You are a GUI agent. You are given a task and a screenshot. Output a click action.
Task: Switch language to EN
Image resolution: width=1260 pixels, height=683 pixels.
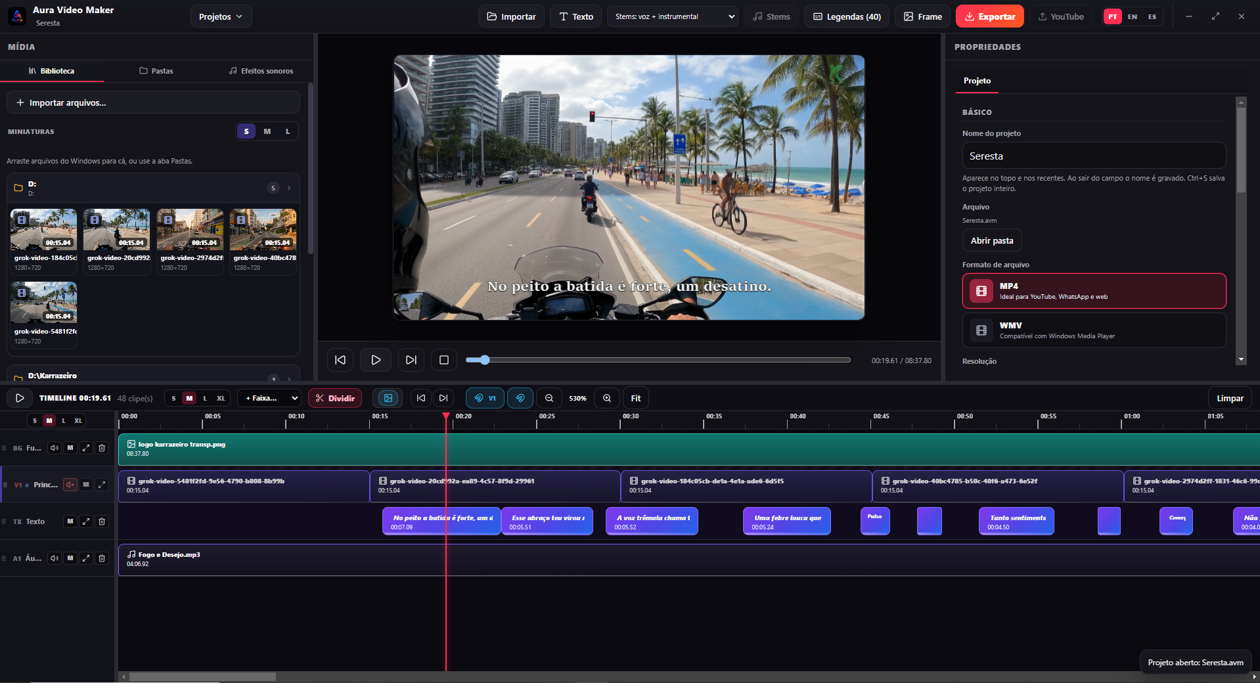tap(1133, 16)
